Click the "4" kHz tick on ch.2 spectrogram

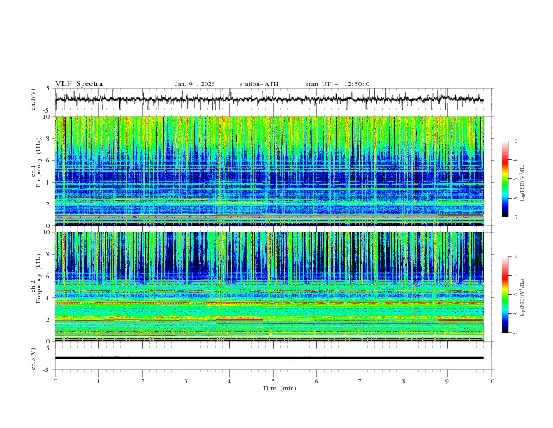coord(49,298)
